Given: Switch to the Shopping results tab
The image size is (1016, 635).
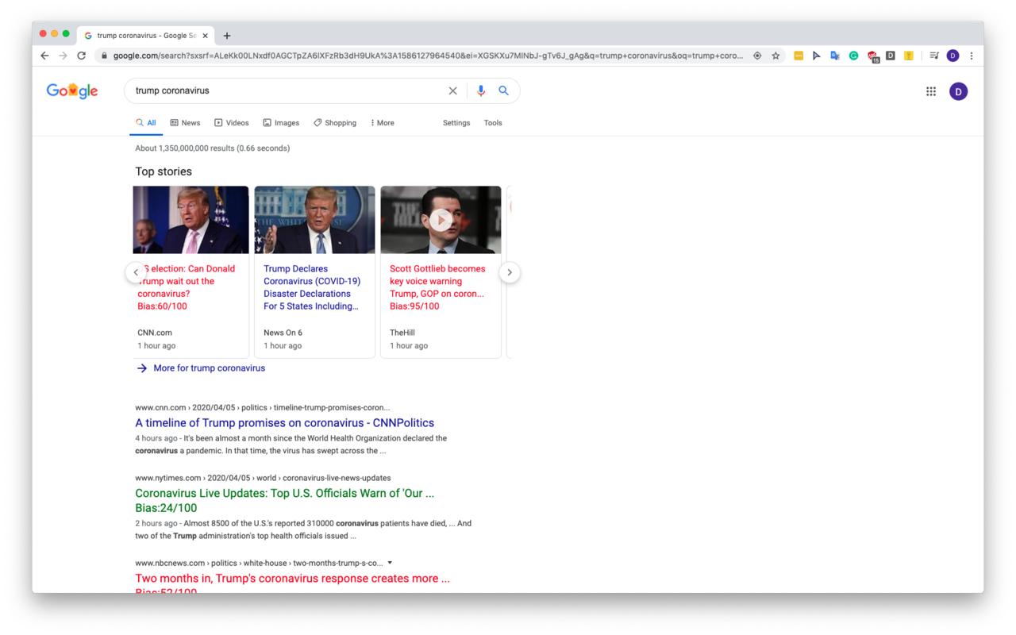Looking at the screenshot, I should click(334, 123).
